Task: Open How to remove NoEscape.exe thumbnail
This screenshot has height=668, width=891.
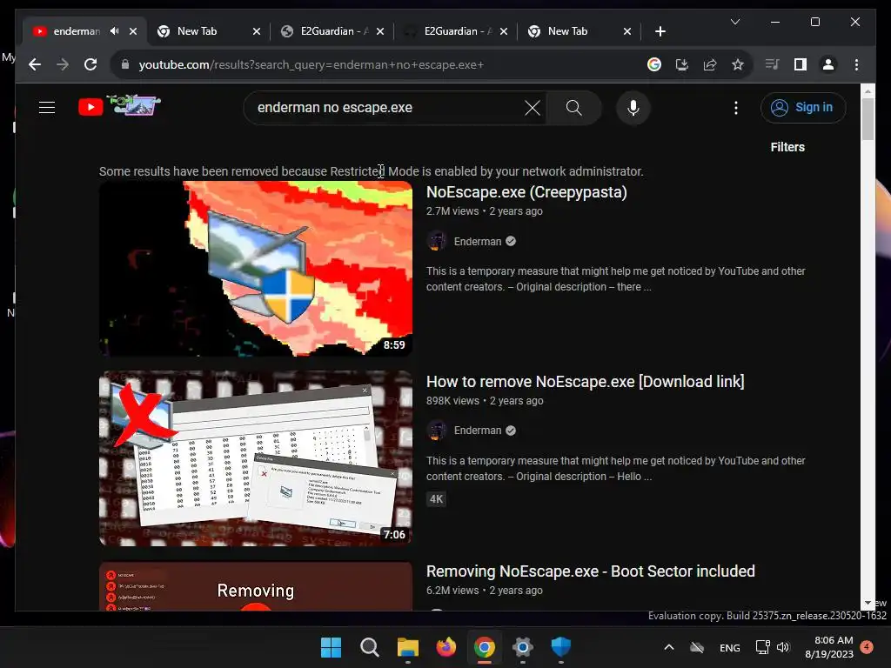Action: click(256, 458)
